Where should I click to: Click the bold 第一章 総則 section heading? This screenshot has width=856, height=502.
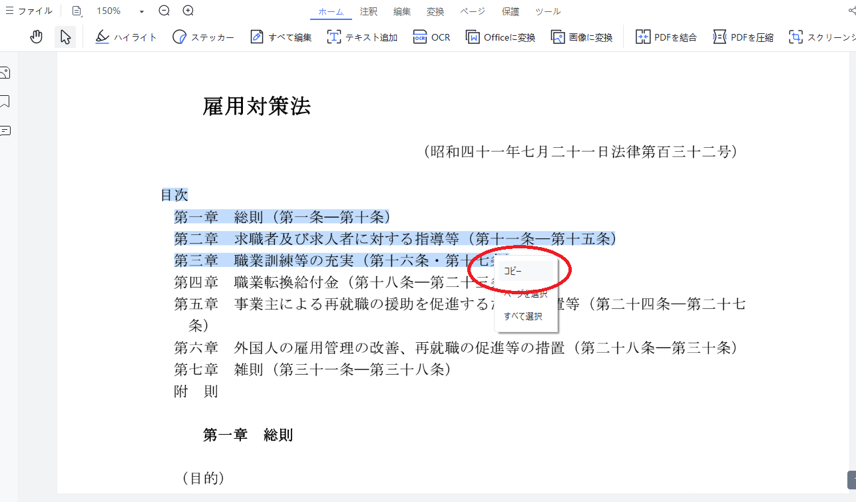[248, 435]
